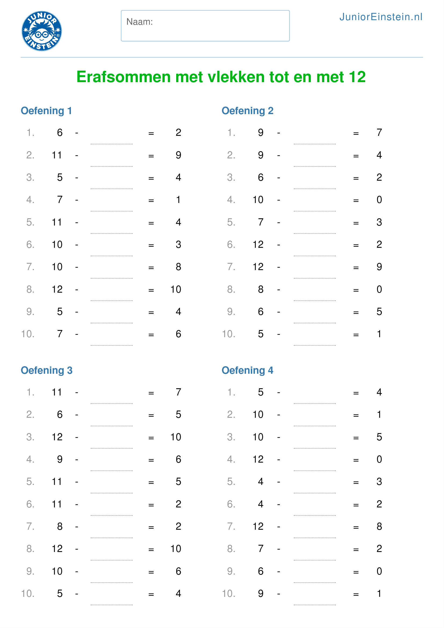Image resolution: width=444 pixels, height=628 pixels.
Task: Click inside the Naam name field
Action: point(205,26)
